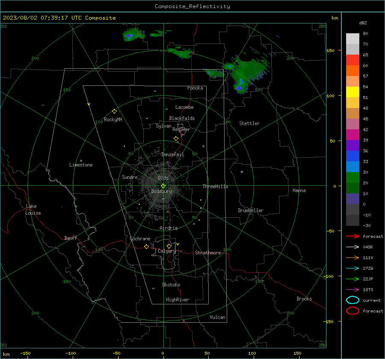Select the lightest gray 80 dBZ swatch
Viewport: 385px width, 359px height.
352,39
